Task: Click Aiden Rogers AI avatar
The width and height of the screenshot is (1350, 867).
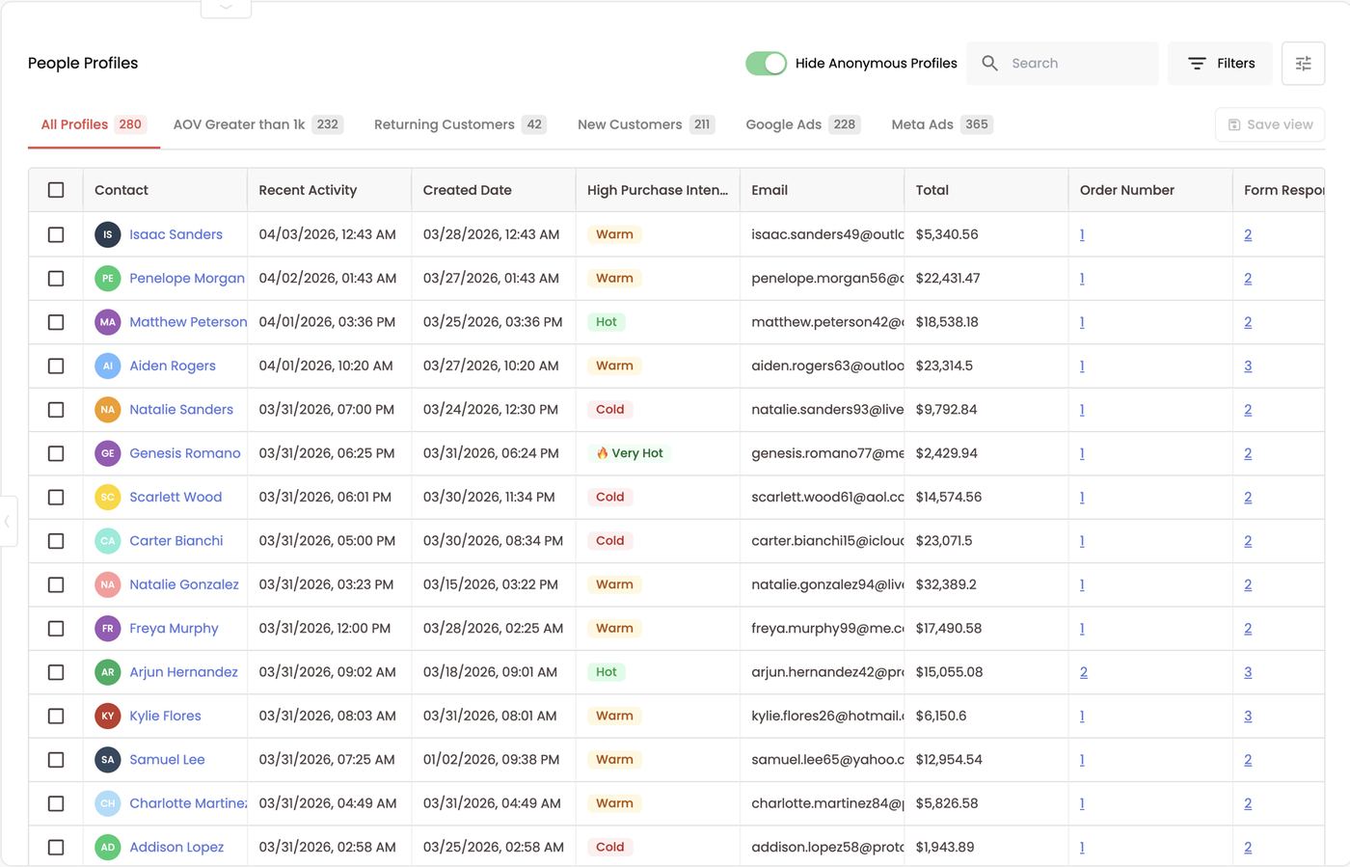Action: [x=107, y=366]
